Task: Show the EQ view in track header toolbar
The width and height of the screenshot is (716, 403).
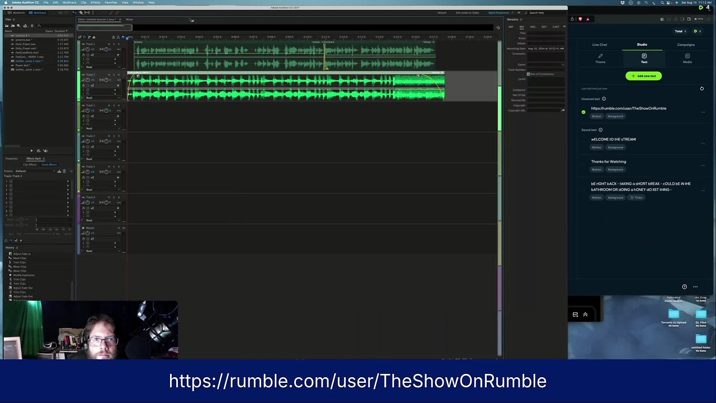Action: tap(94, 37)
